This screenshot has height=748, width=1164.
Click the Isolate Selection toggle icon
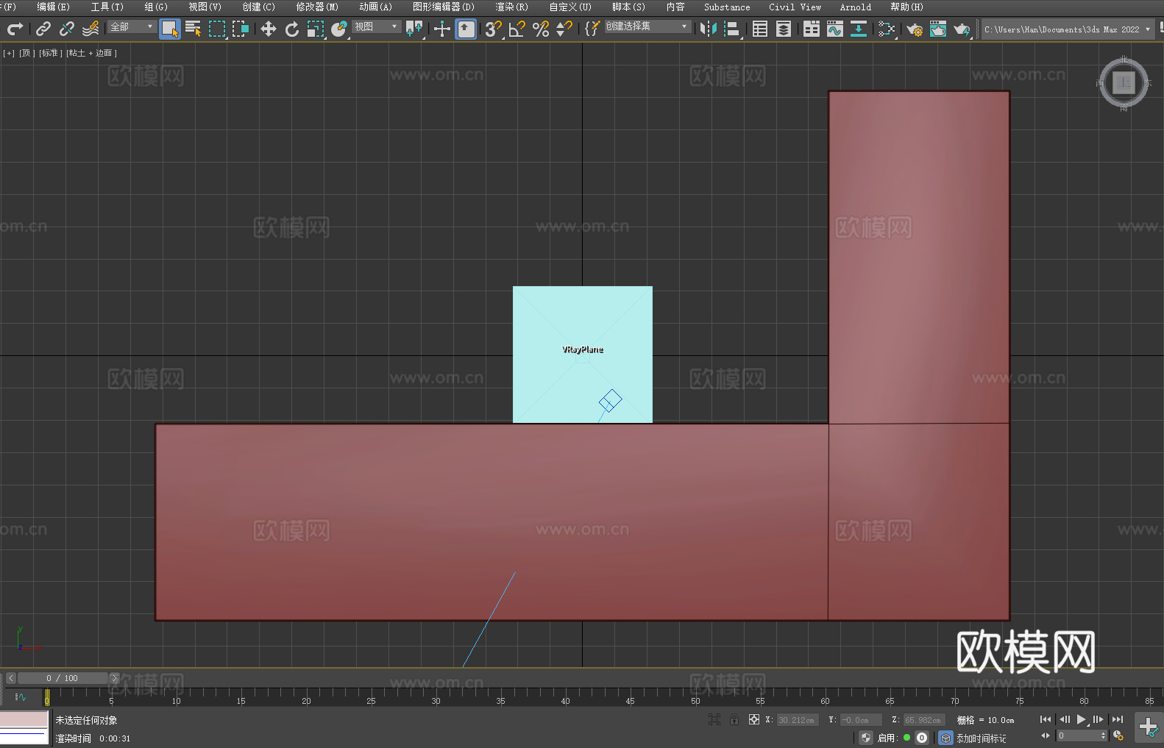click(714, 719)
